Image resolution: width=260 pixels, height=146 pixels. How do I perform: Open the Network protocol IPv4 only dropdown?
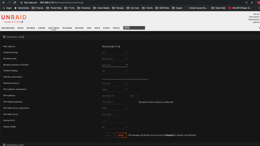[x=115, y=83]
